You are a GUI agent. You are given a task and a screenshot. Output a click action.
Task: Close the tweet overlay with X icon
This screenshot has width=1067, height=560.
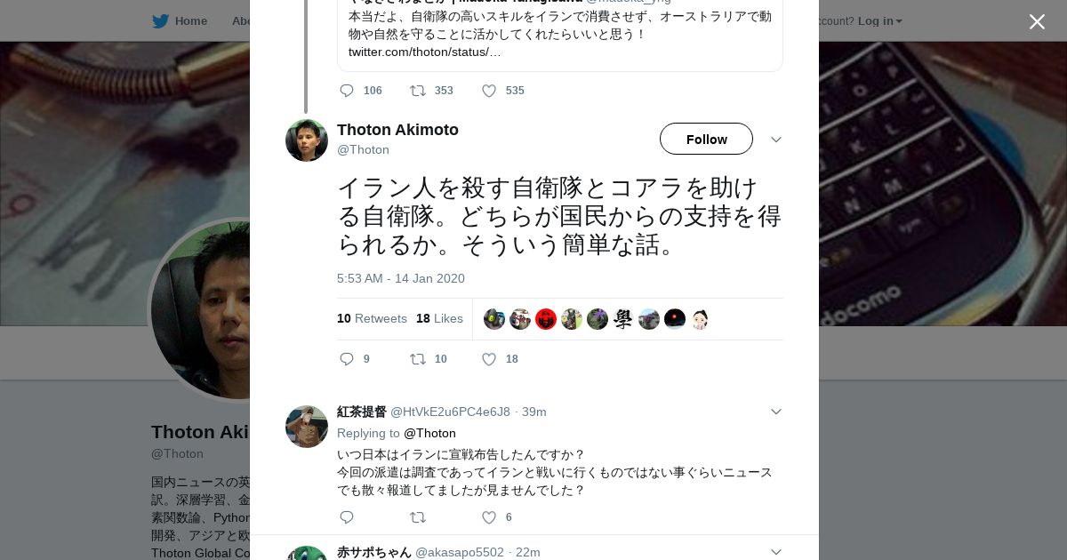click(1037, 22)
